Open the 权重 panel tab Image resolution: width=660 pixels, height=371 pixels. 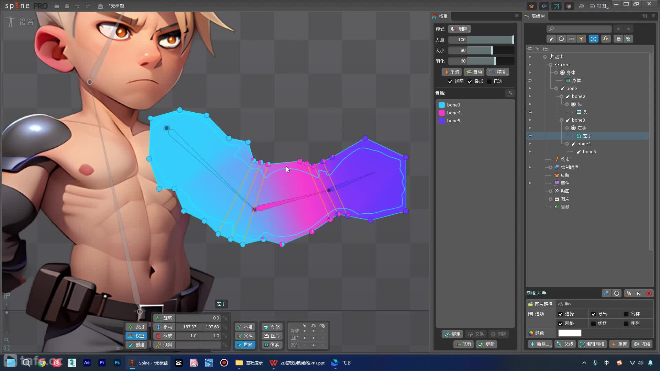coord(440,16)
